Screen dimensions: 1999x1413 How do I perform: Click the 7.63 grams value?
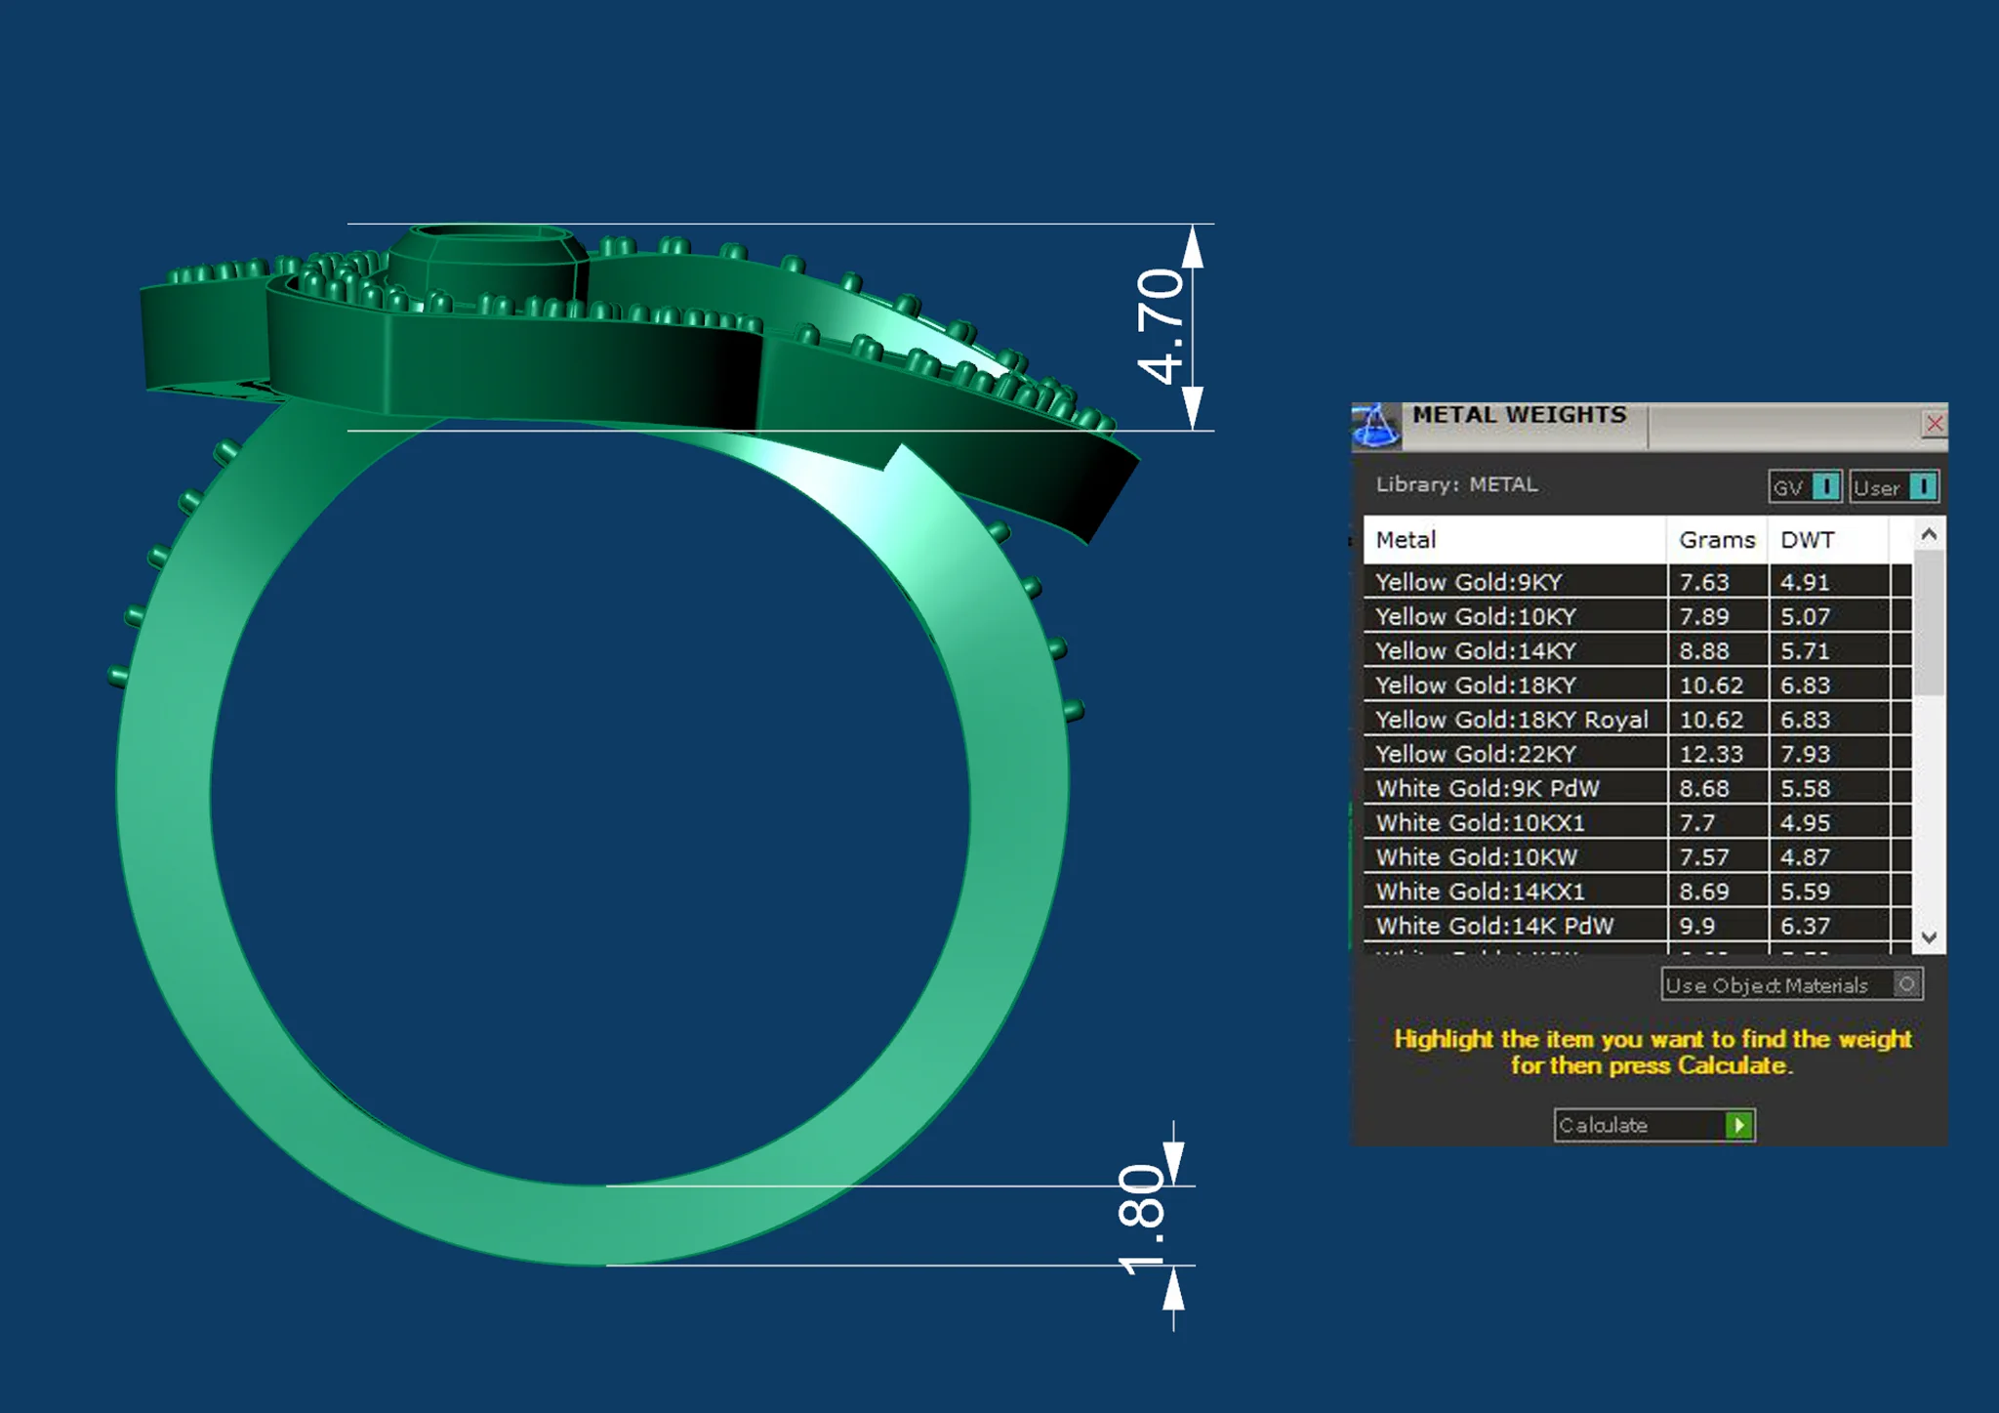(1704, 582)
